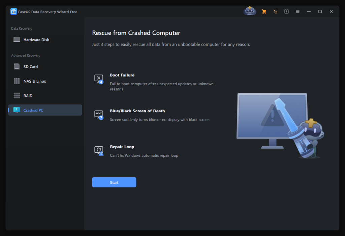Click the NAS & Linux server icon
Screen dimensions: 345x236
pyautogui.click(x=17, y=81)
